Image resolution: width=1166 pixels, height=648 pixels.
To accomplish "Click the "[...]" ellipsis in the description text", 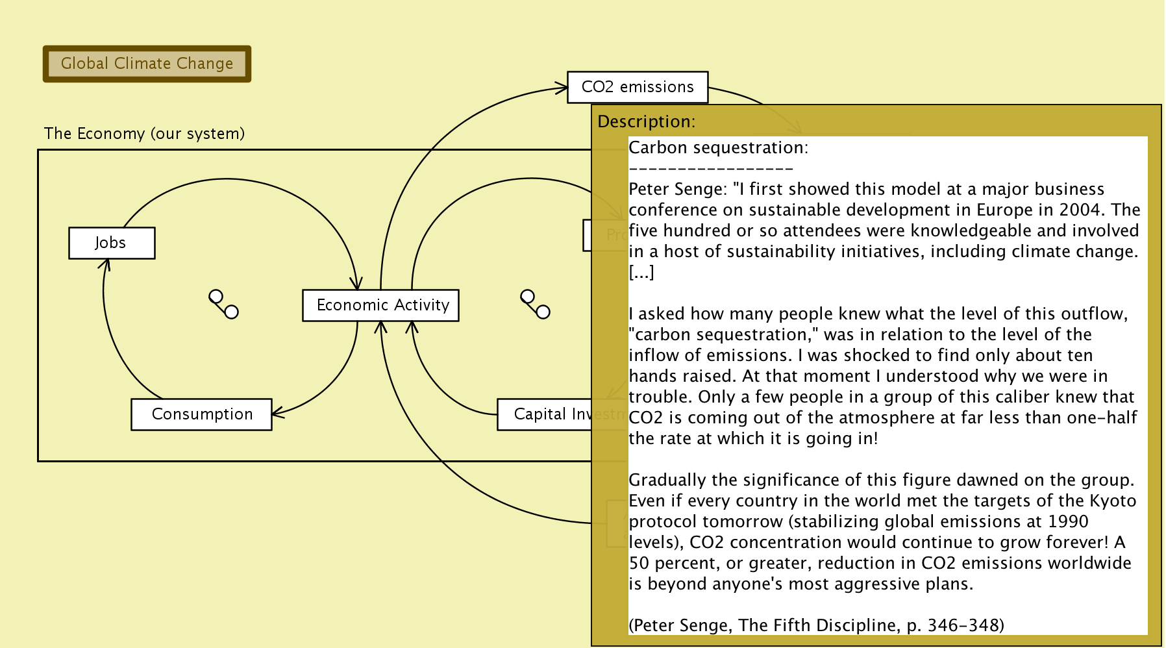I will coord(641,272).
